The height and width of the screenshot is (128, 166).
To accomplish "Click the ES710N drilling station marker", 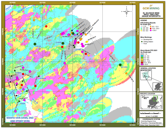I will pos(74,47).
